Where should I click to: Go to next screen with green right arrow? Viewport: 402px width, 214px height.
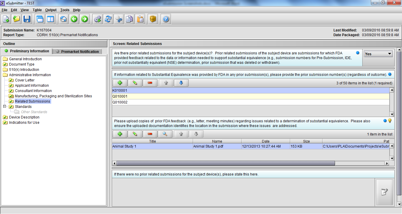[84, 19]
